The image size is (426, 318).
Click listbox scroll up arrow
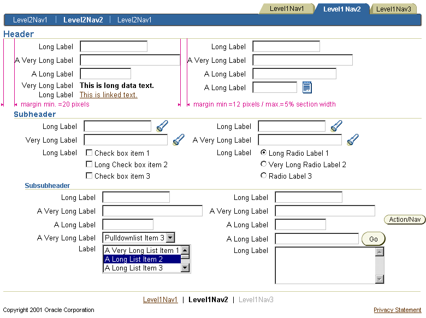coord(185,250)
